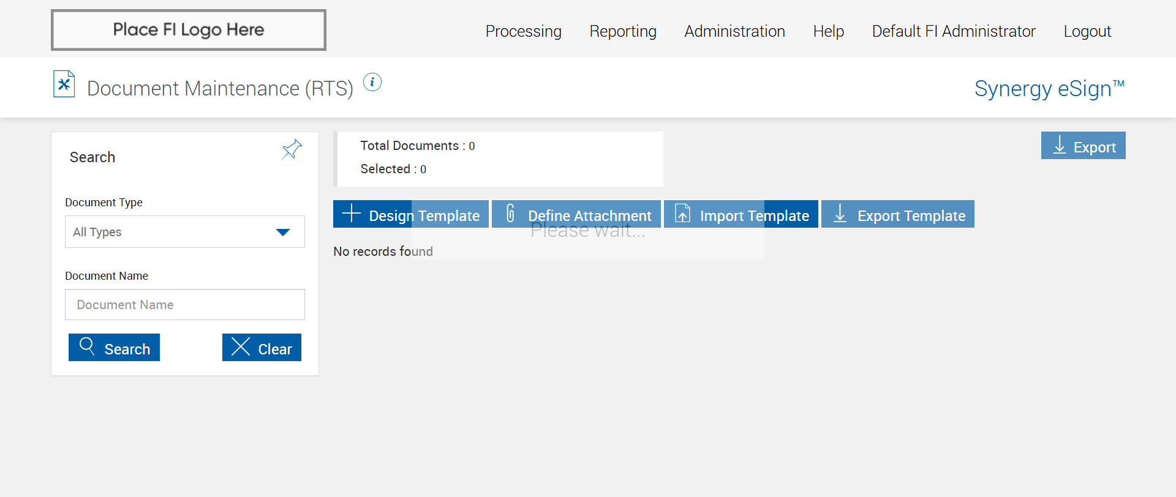Open the Processing menu
The image size is (1176, 497).
523,31
